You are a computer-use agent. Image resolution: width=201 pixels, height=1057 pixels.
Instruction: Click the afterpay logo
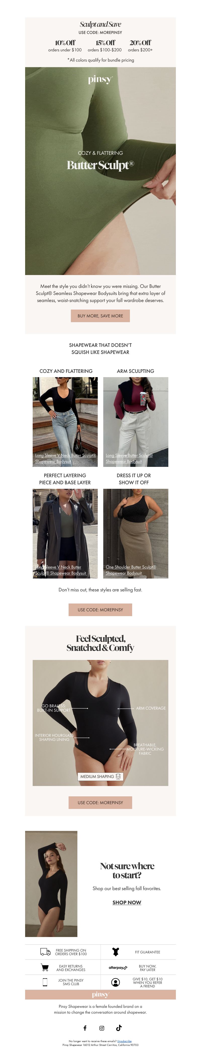click(118, 967)
